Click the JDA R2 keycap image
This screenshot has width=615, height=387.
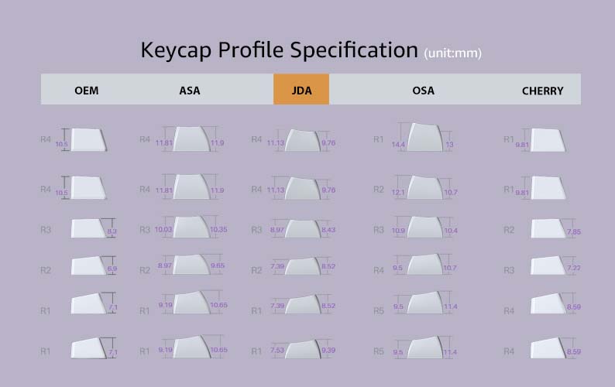click(303, 266)
